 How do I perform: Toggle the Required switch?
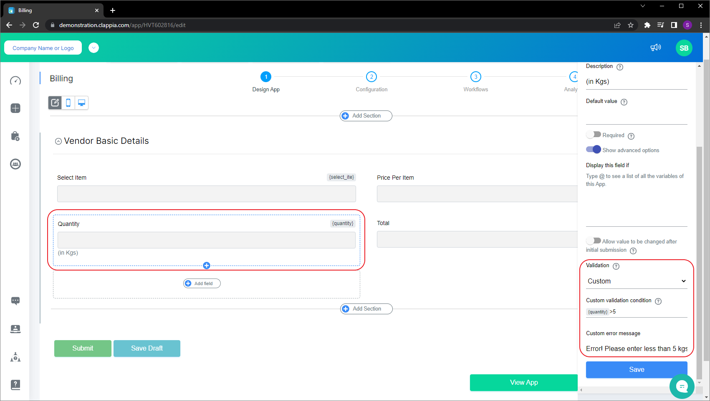594,135
